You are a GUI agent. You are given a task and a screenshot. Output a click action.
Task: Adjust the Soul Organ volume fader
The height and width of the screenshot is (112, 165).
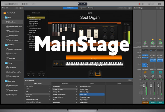click(x=144, y=85)
